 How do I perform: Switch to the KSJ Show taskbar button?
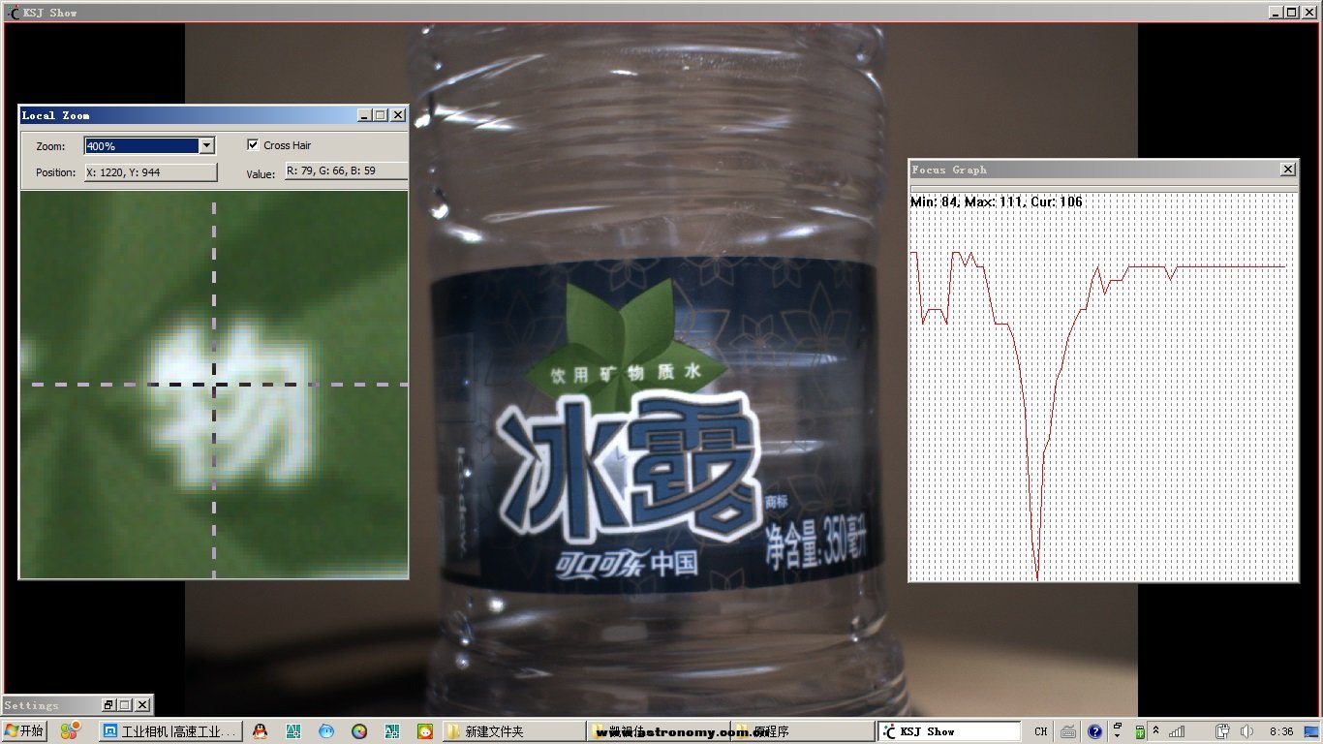click(948, 731)
